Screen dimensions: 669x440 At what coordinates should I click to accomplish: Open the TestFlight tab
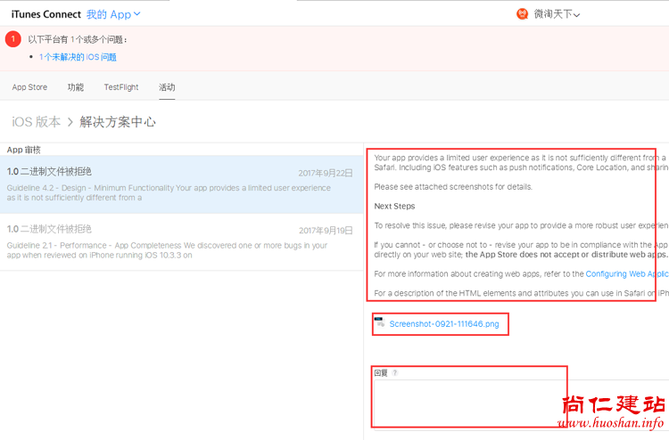121,87
